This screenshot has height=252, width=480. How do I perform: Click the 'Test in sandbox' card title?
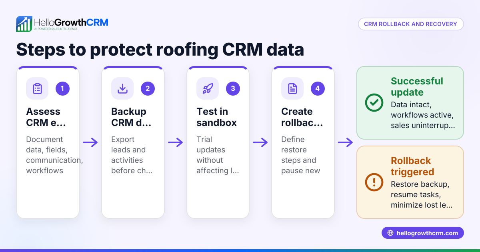click(x=216, y=117)
